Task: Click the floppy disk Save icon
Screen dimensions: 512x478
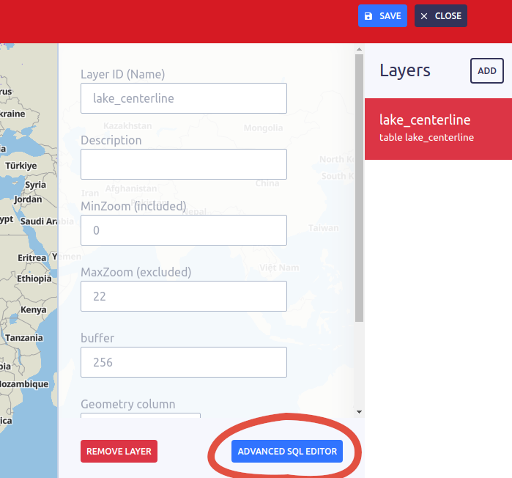Action: tap(368, 16)
